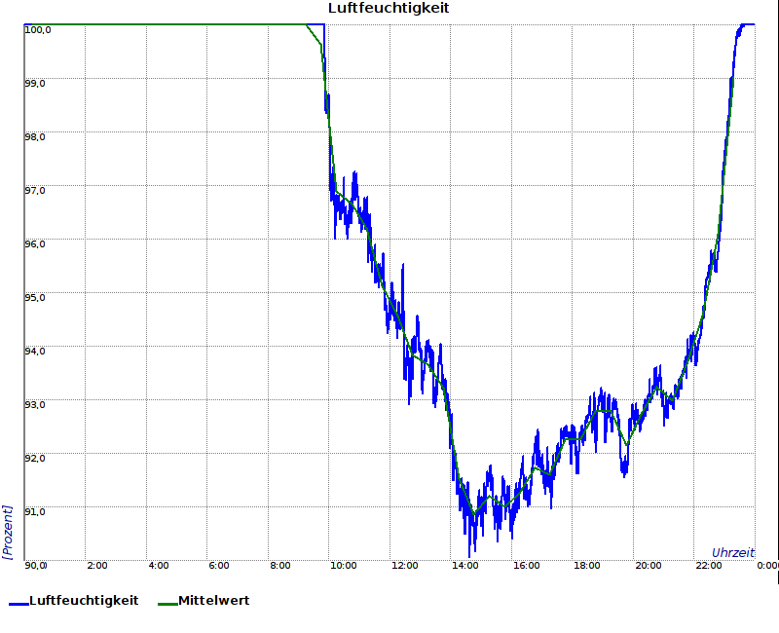This screenshot has width=779, height=633.
Task: Select the 97,0 y-axis value label
Action: pos(35,190)
